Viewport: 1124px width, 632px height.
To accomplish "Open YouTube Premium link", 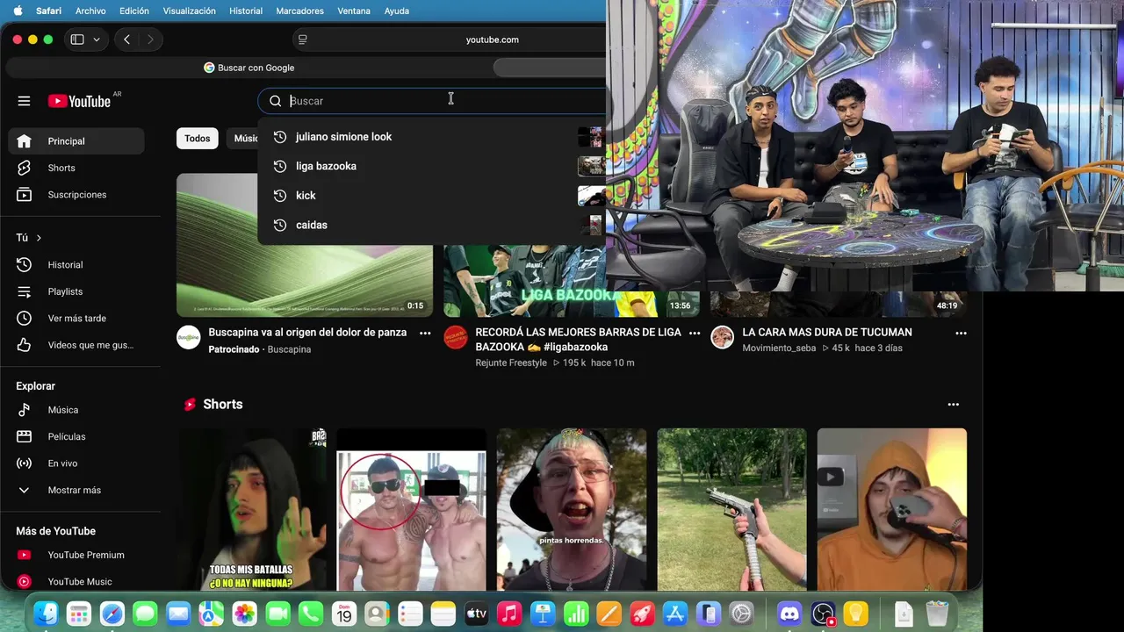I will point(76,555).
